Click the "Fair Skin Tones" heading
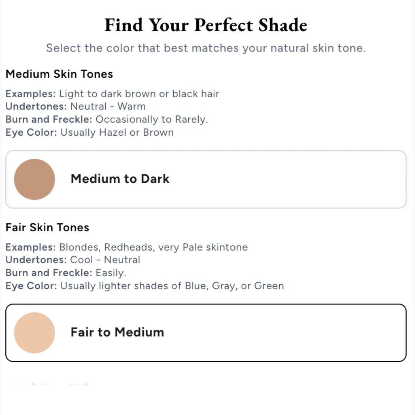 point(47,227)
